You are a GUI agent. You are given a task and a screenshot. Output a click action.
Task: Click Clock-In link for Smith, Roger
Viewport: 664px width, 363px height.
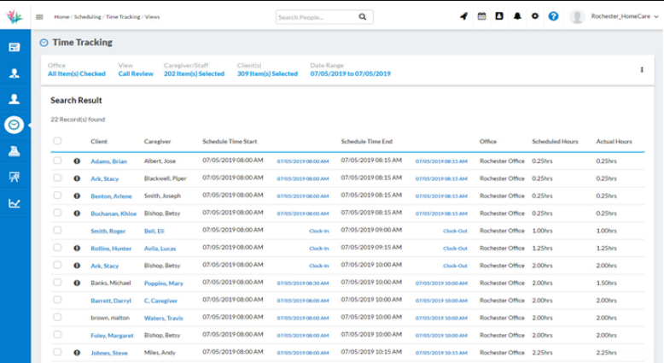coord(318,231)
